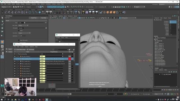Click the Tool Help button

pos(44,18)
